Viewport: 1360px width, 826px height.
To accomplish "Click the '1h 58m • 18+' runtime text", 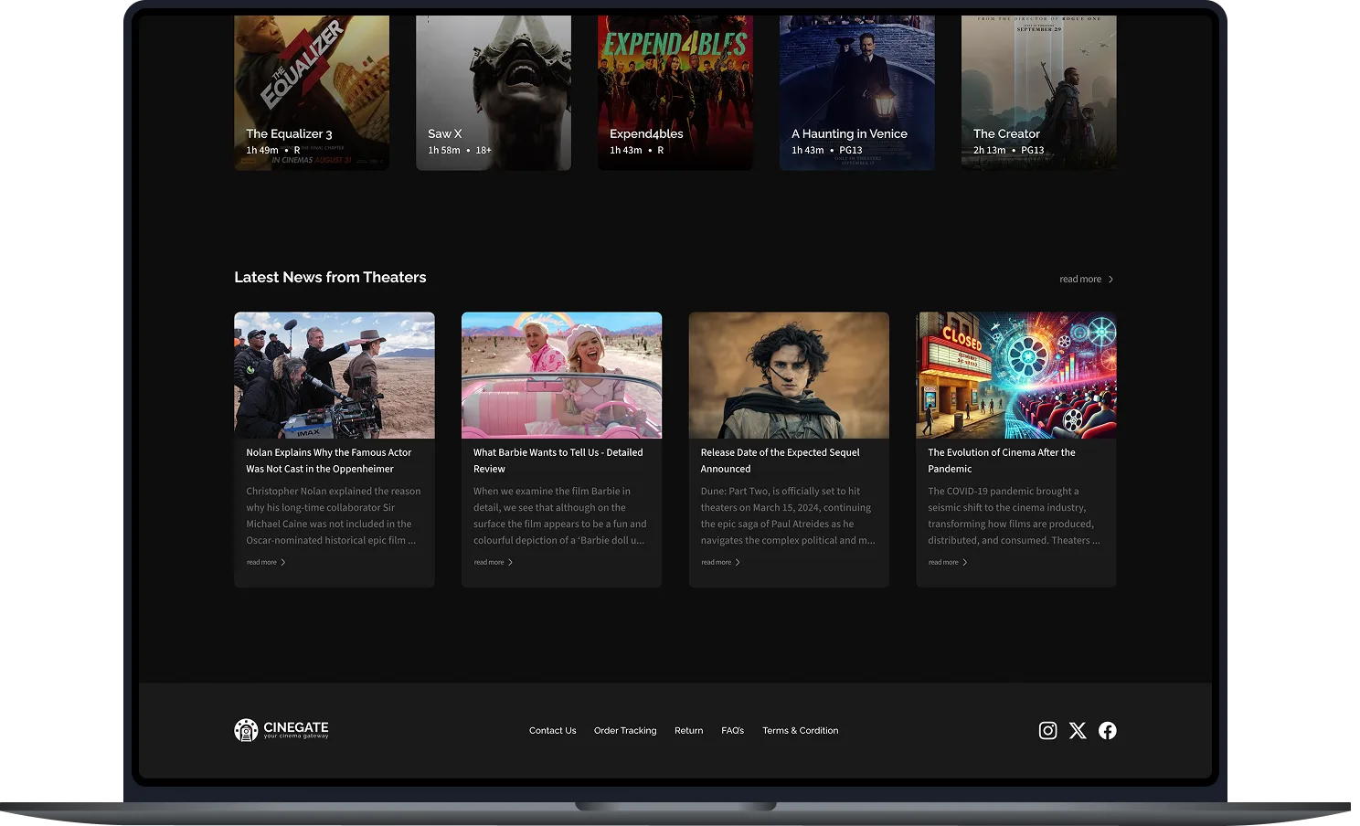I will (460, 150).
